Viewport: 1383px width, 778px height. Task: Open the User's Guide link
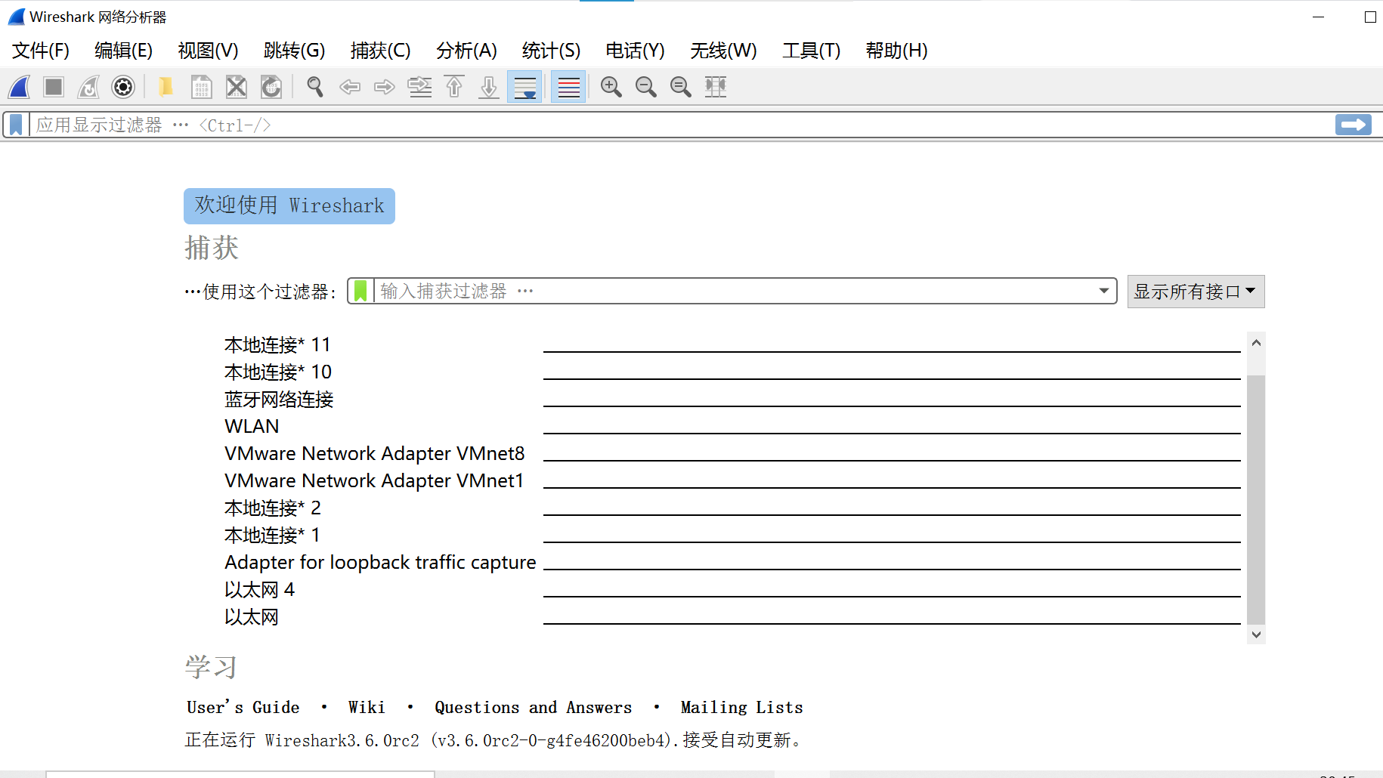click(x=243, y=708)
